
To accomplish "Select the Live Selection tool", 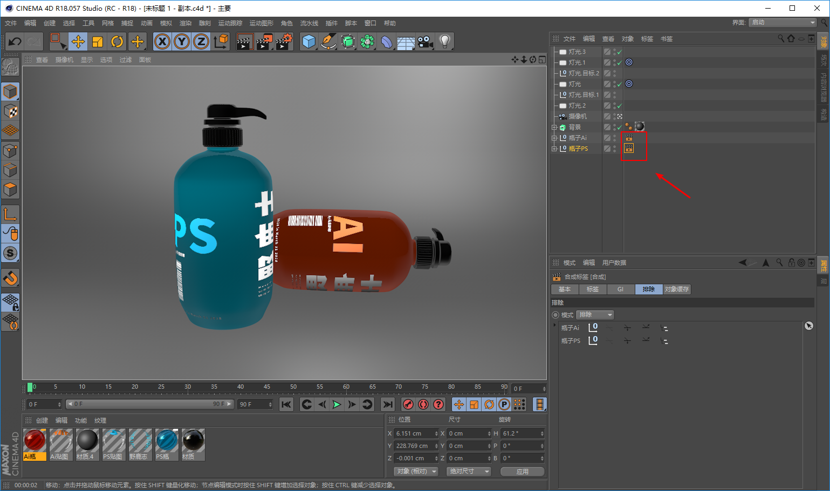I will [x=58, y=41].
